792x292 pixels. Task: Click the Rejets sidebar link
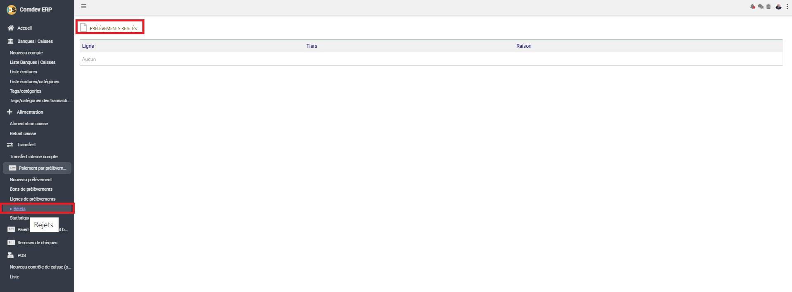(x=19, y=208)
